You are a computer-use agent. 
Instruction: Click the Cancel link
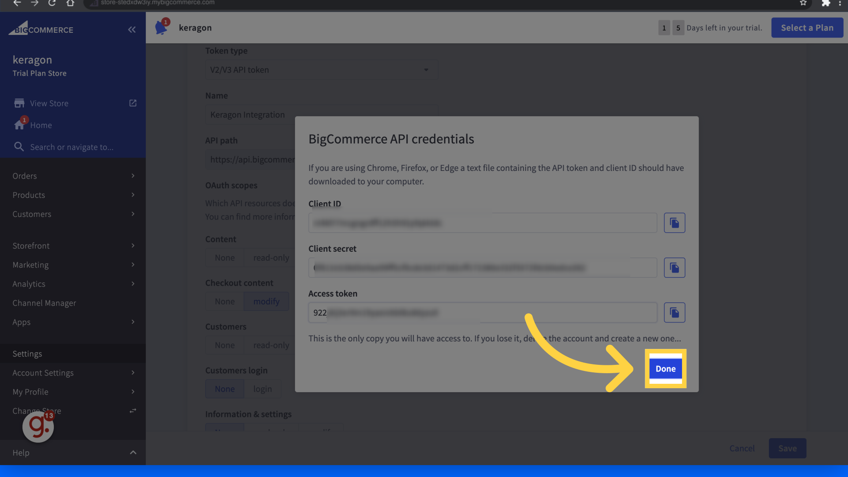coord(742,448)
